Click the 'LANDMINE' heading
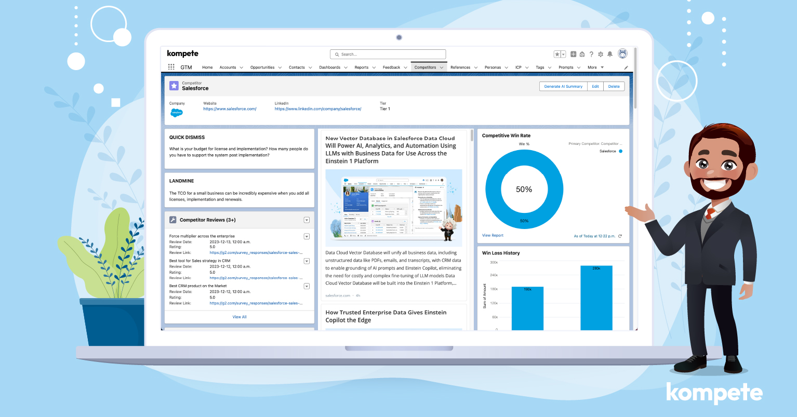This screenshot has width=797, height=417. 182,181
